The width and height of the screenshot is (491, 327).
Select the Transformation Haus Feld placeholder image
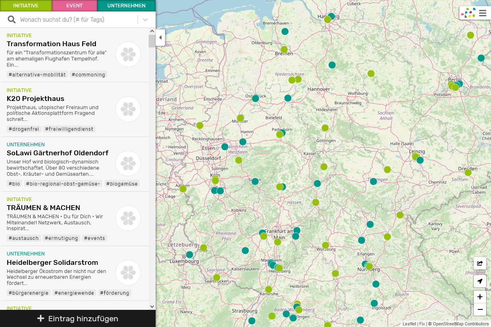tap(128, 54)
